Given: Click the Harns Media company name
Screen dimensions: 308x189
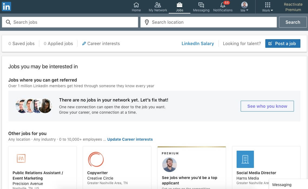Looking at the screenshot, I should (247, 178).
